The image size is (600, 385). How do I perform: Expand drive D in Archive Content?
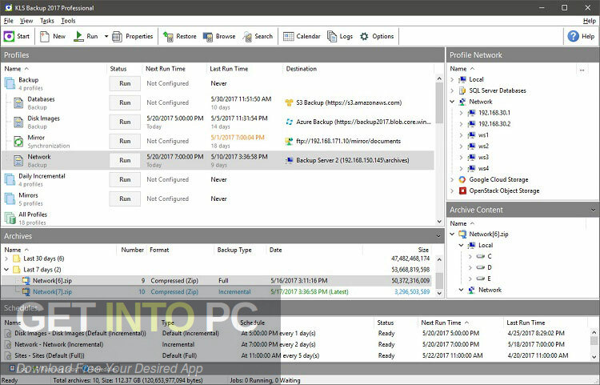(470, 267)
